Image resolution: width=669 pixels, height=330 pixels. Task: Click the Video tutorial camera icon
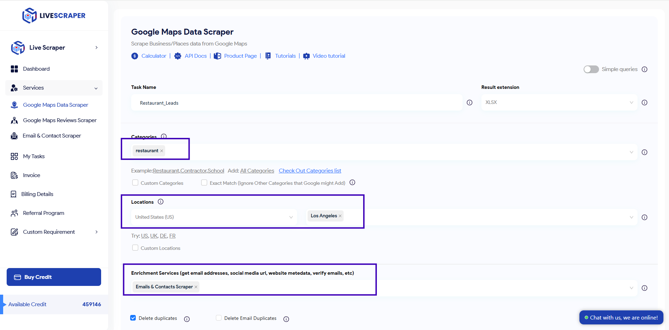click(307, 56)
